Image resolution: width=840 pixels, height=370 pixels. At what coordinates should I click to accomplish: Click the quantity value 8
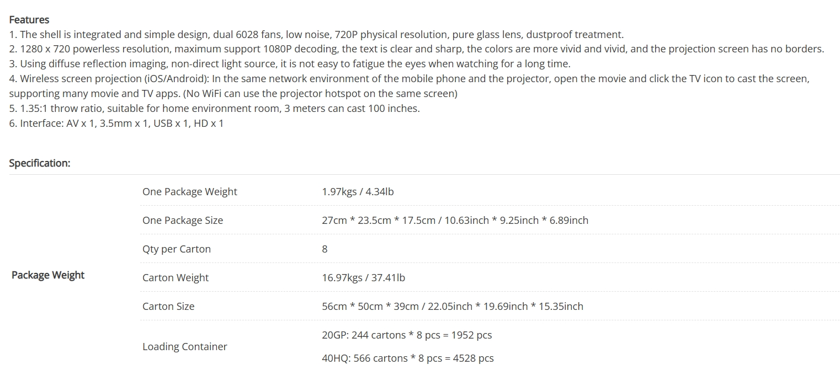325,249
